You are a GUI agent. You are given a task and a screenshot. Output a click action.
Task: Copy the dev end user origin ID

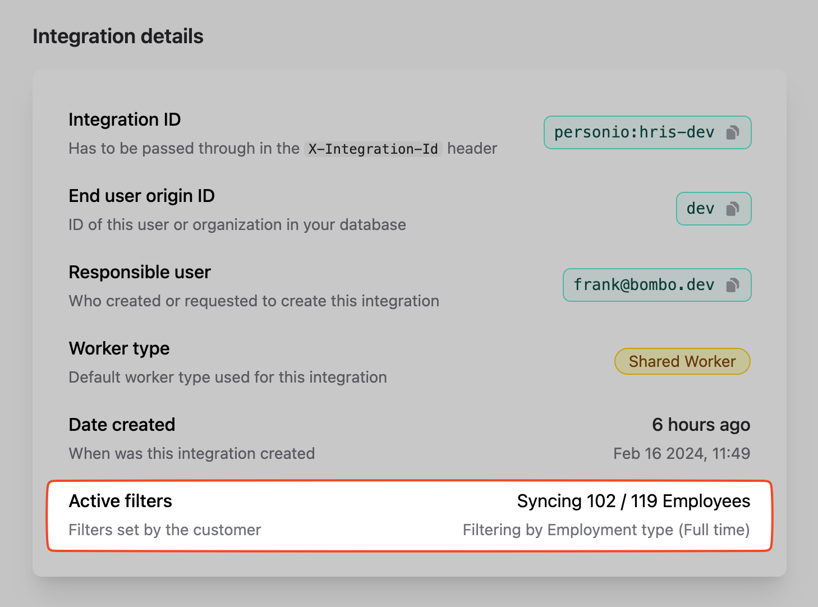(733, 209)
